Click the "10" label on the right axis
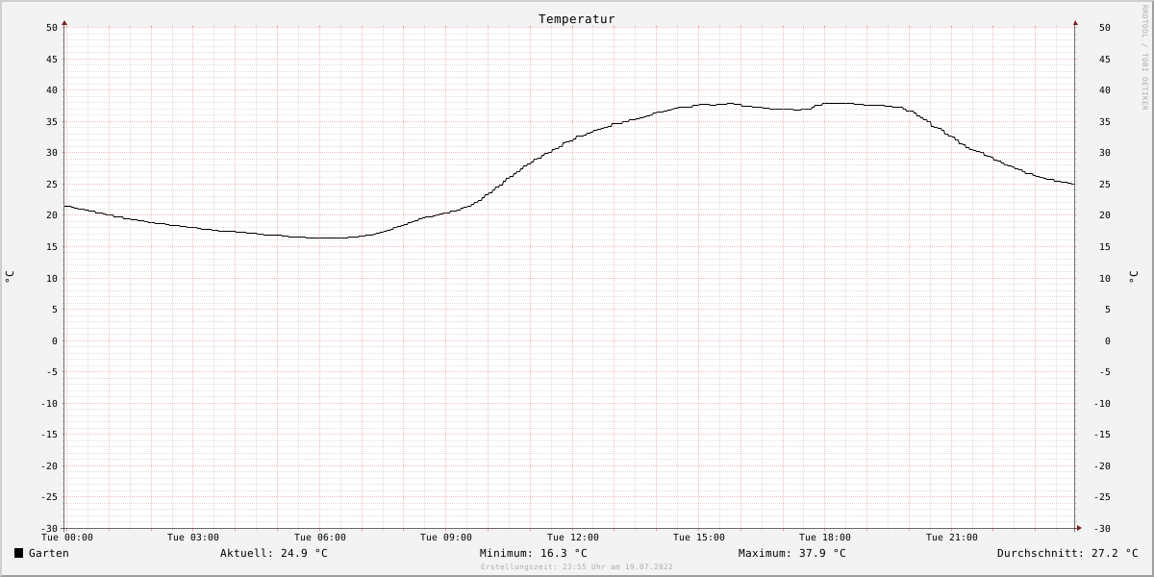This screenshot has width=1154, height=577. click(x=1105, y=278)
